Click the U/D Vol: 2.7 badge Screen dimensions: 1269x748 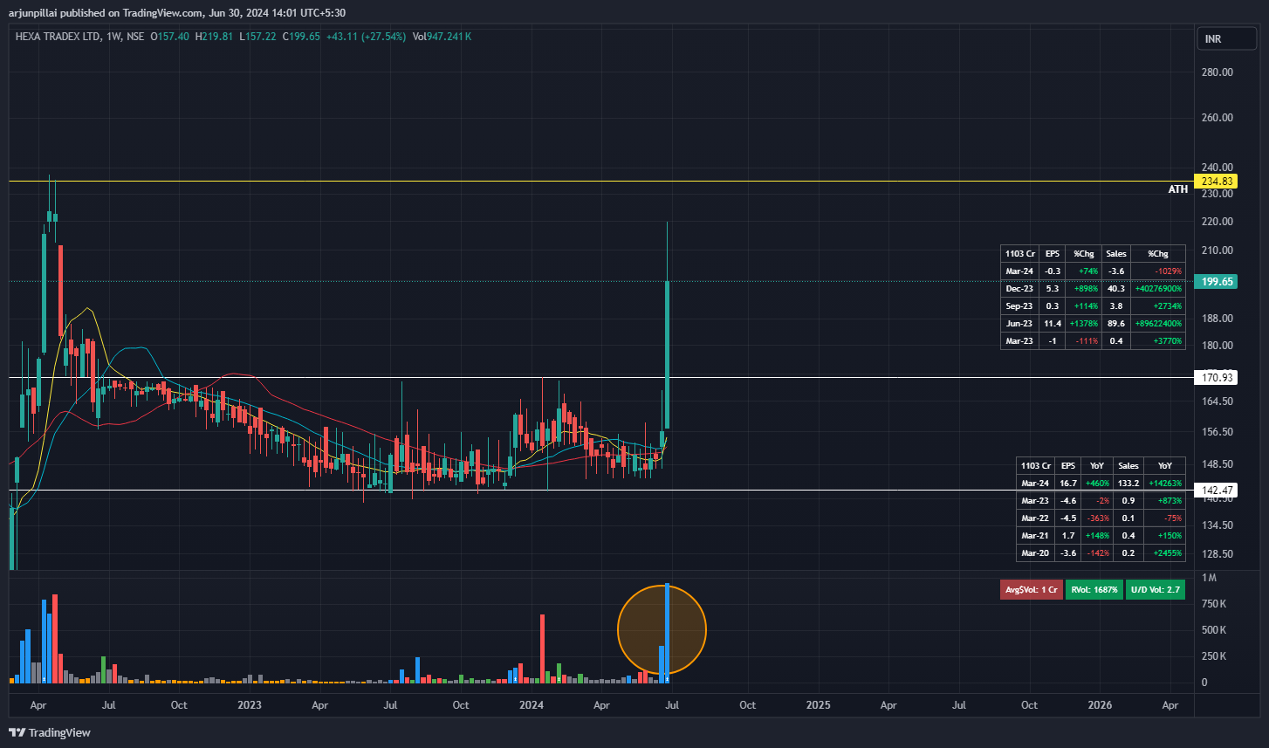[x=1155, y=589]
